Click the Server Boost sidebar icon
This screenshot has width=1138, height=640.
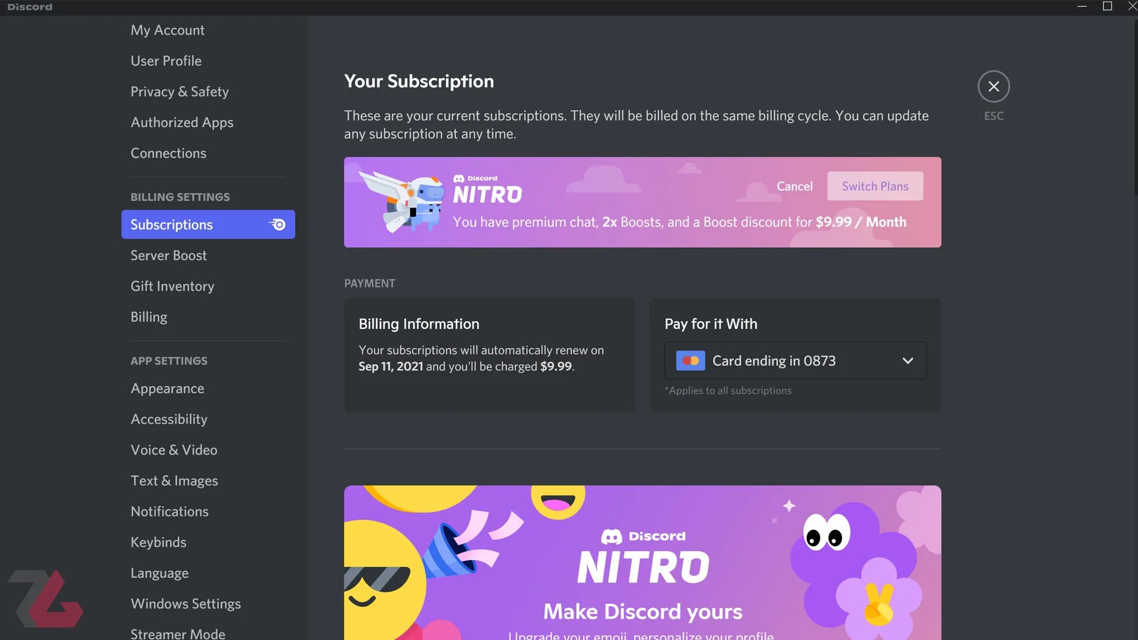pyautogui.click(x=168, y=255)
